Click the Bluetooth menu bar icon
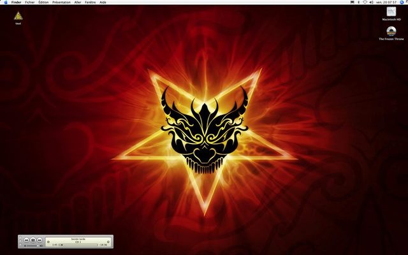The height and width of the screenshot is (255, 408). click(358, 2)
